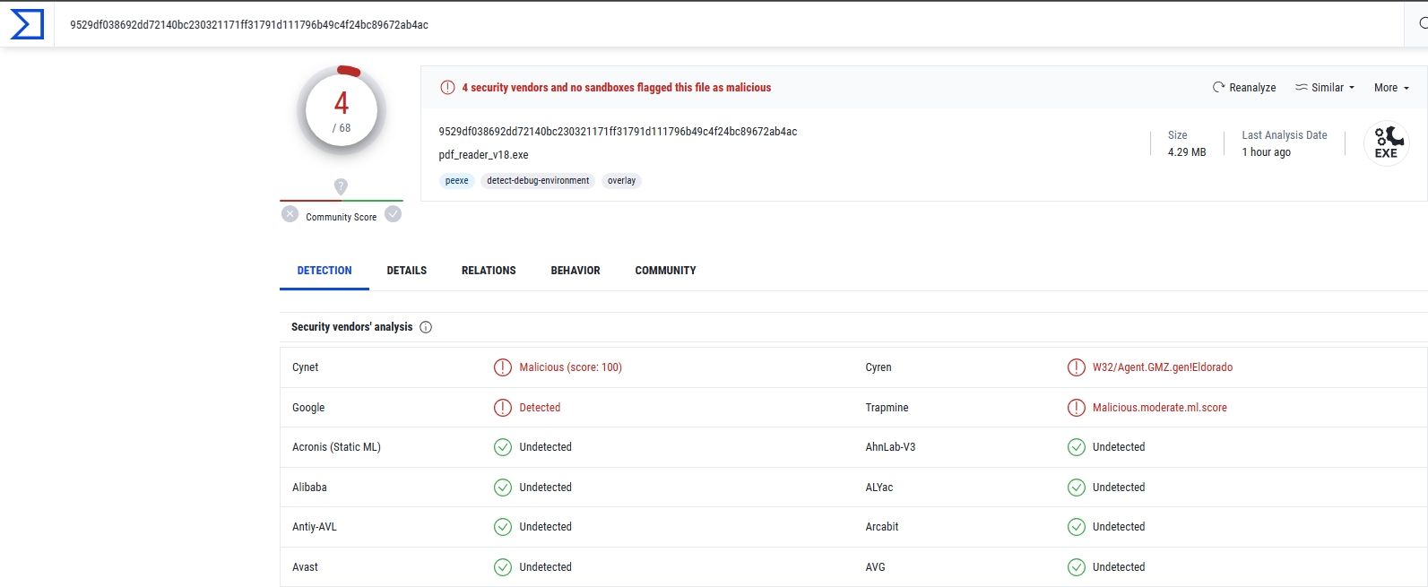The height and width of the screenshot is (587, 1428).
Task: Vote malicious with the community X button
Action: (290, 214)
